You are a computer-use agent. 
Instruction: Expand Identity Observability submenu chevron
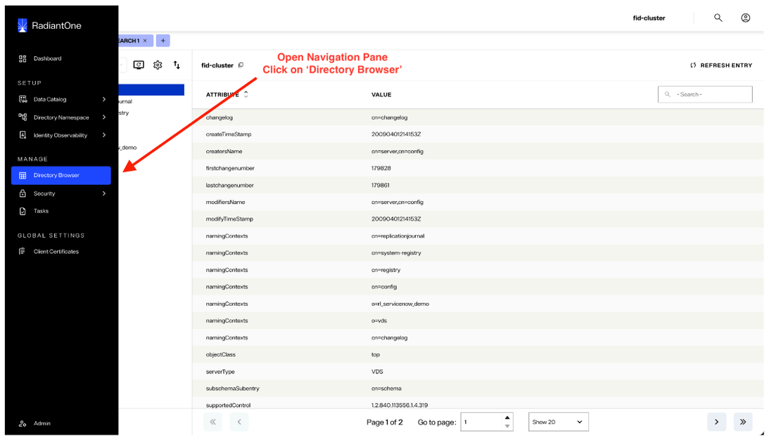point(104,135)
